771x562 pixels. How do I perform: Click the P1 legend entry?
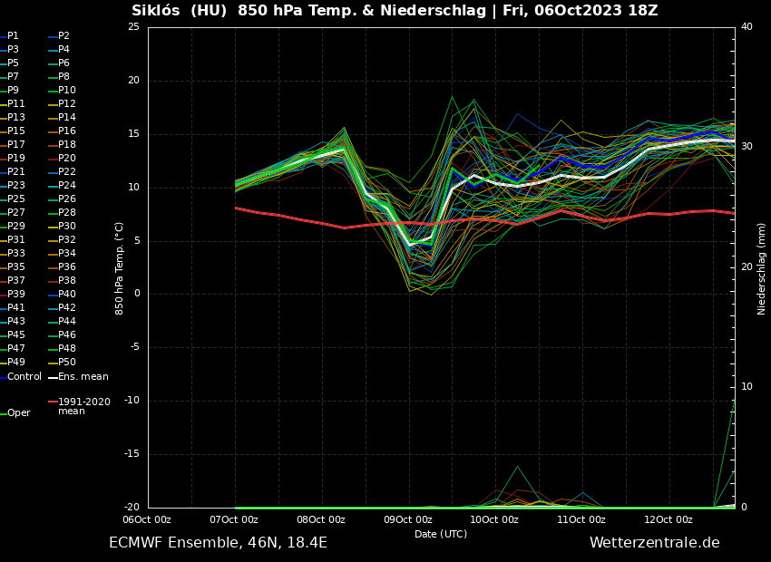[13, 36]
